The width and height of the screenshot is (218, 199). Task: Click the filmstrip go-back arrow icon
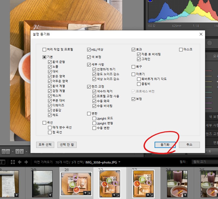coord(20,162)
